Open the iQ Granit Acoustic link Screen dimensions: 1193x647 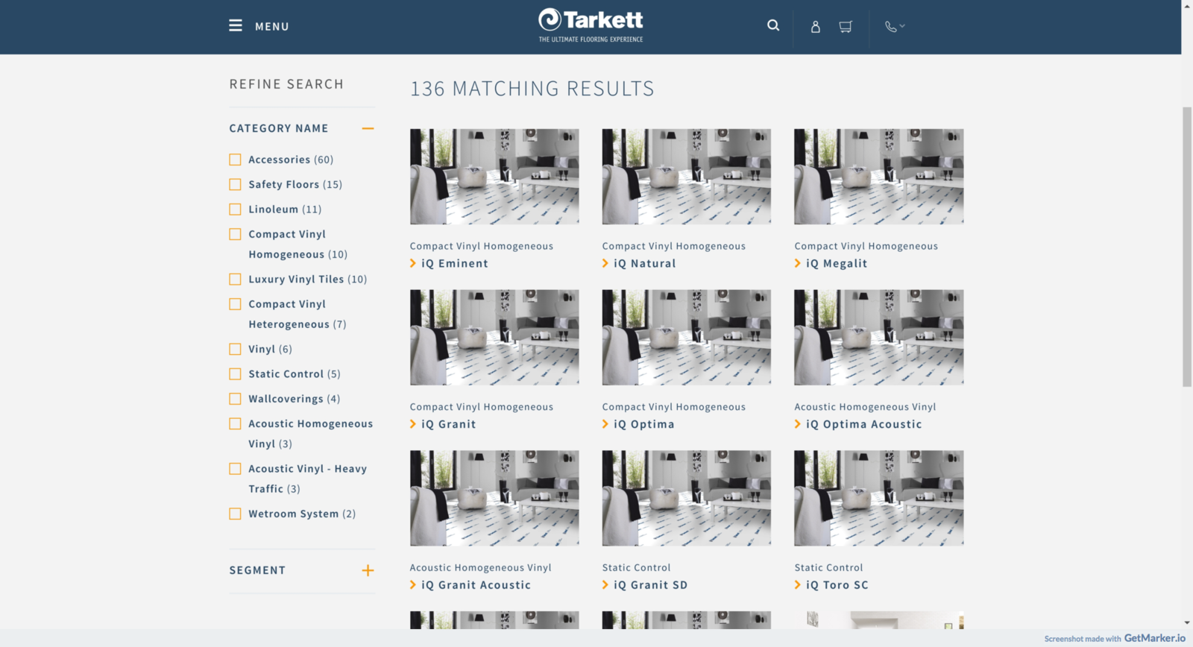coord(476,585)
